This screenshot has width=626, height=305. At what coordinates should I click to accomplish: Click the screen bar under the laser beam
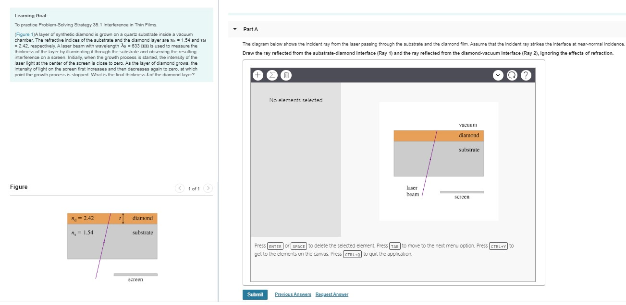tap(462, 192)
